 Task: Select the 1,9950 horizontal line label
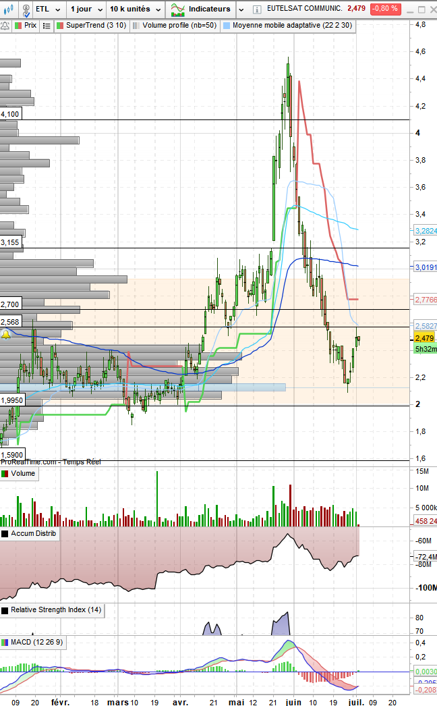coord(12,400)
